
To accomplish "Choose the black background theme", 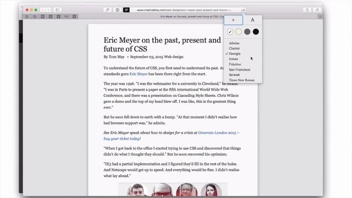I will [x=256, y=32].
